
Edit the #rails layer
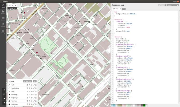(x=34, y=85)
